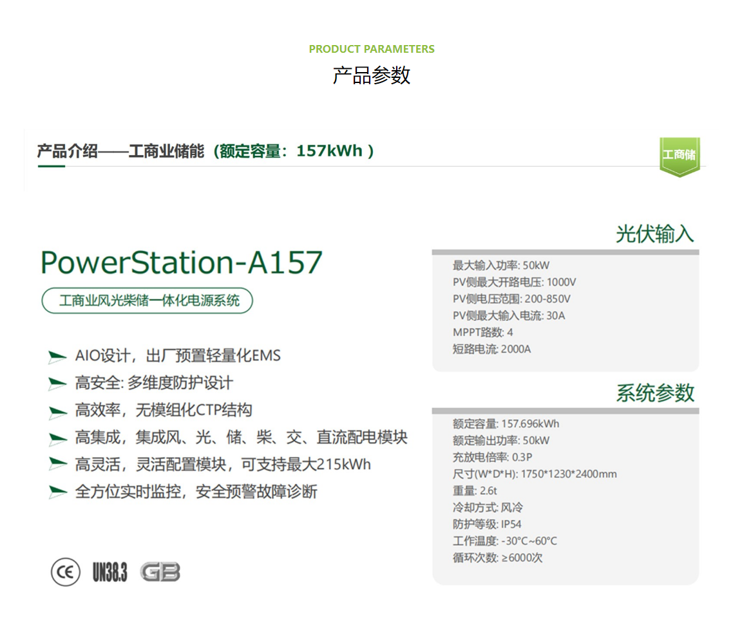Click 高效率，无模组化CTP结构 text

(x=164, y=410)
